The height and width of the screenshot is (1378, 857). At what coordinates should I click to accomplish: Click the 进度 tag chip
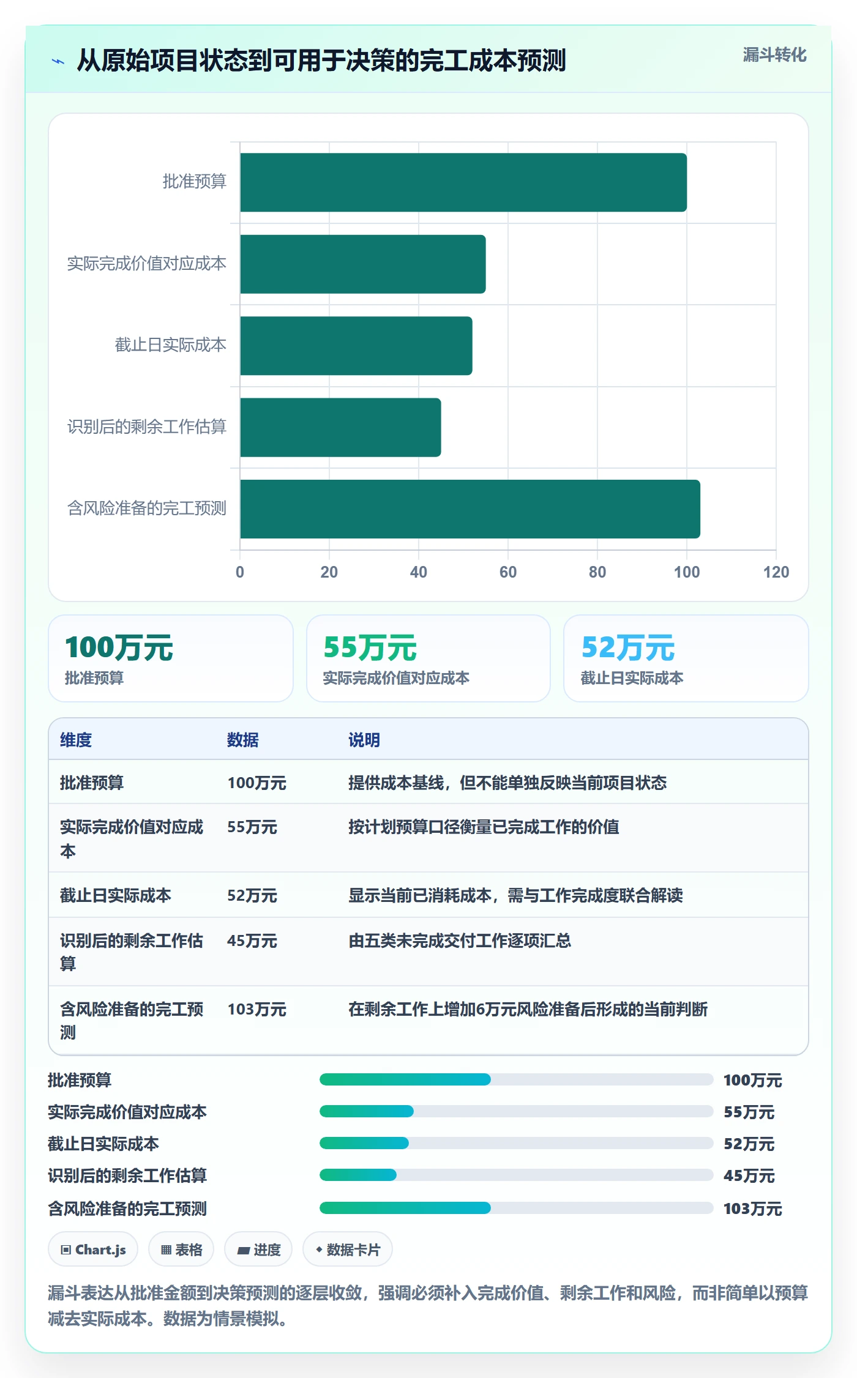coord(258,1250)
